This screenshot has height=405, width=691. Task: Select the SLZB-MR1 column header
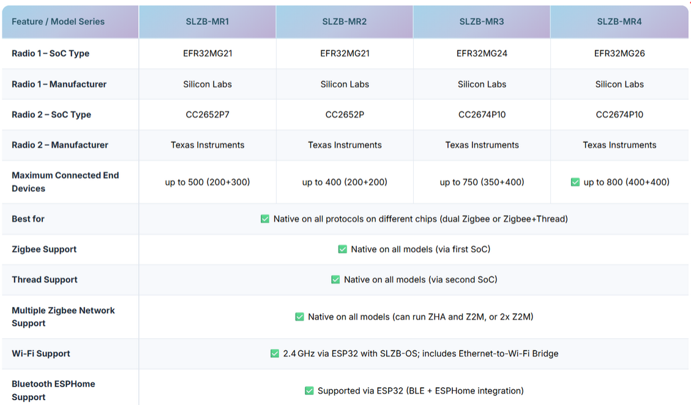point(207,21)
